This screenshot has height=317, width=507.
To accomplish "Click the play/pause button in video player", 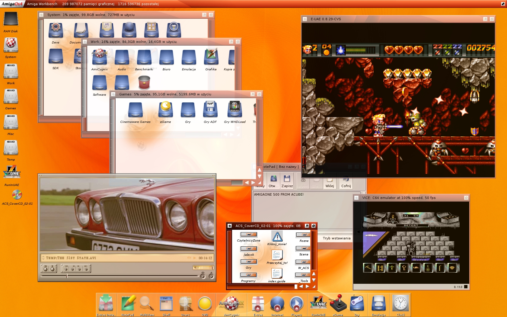I will click(x=46, y=268).
